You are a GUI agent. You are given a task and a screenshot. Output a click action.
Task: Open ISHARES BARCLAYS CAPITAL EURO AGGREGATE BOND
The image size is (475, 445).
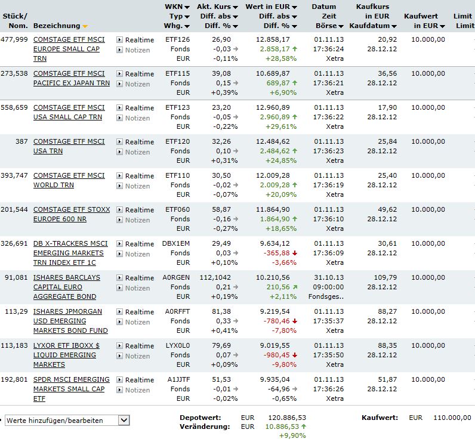(x=67, y=287)
